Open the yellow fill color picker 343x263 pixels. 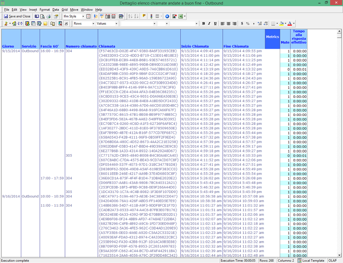[282, 24]
